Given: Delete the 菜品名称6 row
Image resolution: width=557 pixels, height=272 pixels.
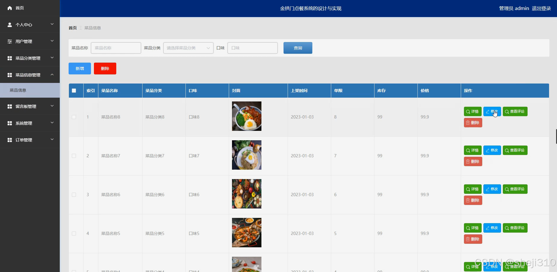Looking at the screenshot, I should point(473,200).
